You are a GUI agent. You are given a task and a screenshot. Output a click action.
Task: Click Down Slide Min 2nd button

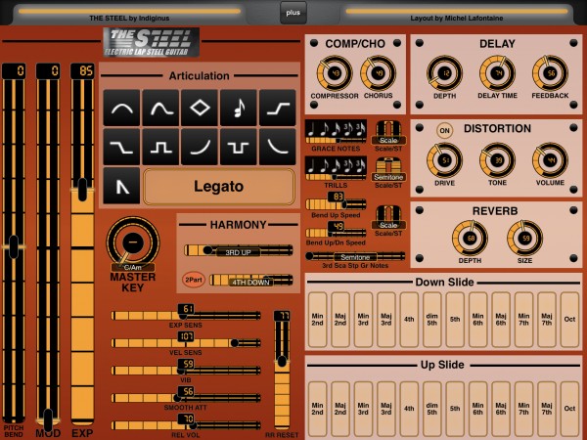(317, 320)
